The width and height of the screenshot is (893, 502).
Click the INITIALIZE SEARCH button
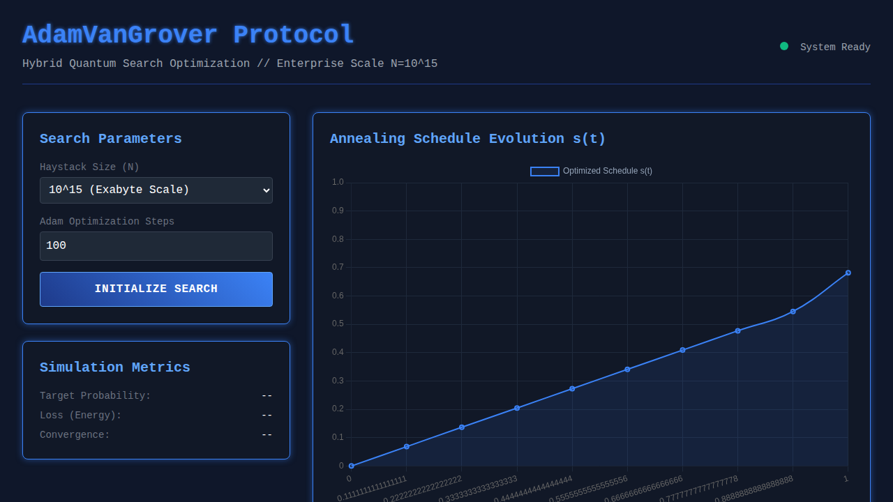(x=156, y=289)
